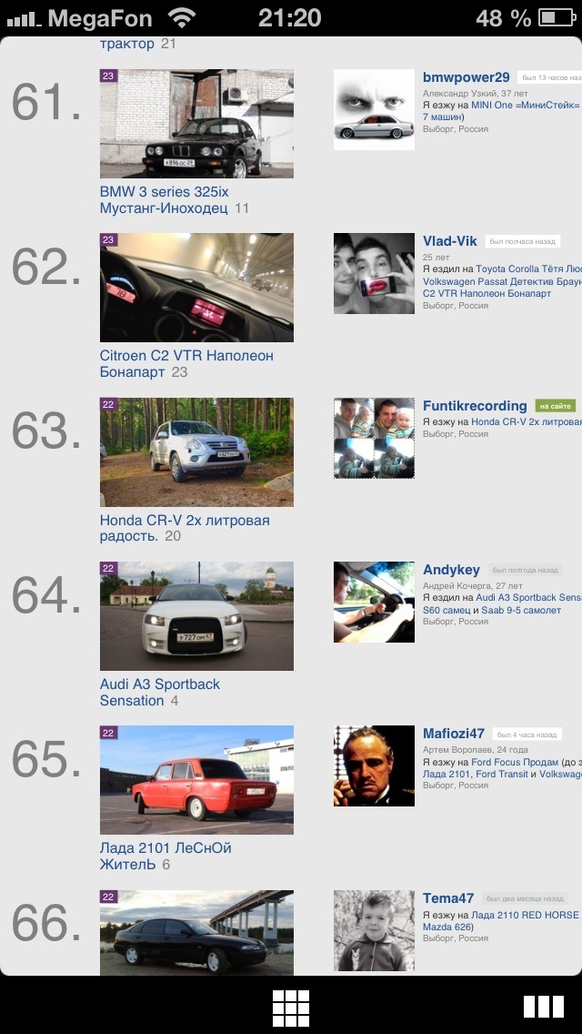
Task: Open Saab 9-5 самолет car link
Action: click(521, 610)
